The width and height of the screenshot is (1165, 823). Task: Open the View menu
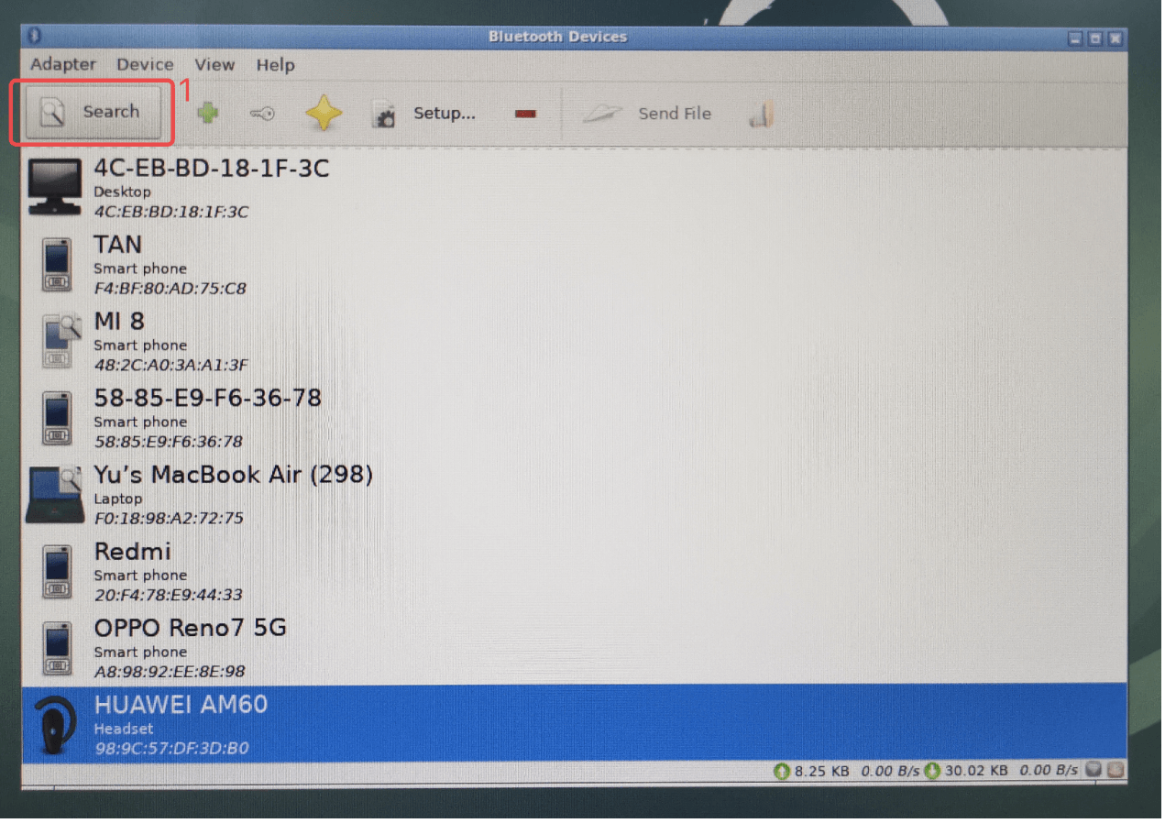coord(214,64)
